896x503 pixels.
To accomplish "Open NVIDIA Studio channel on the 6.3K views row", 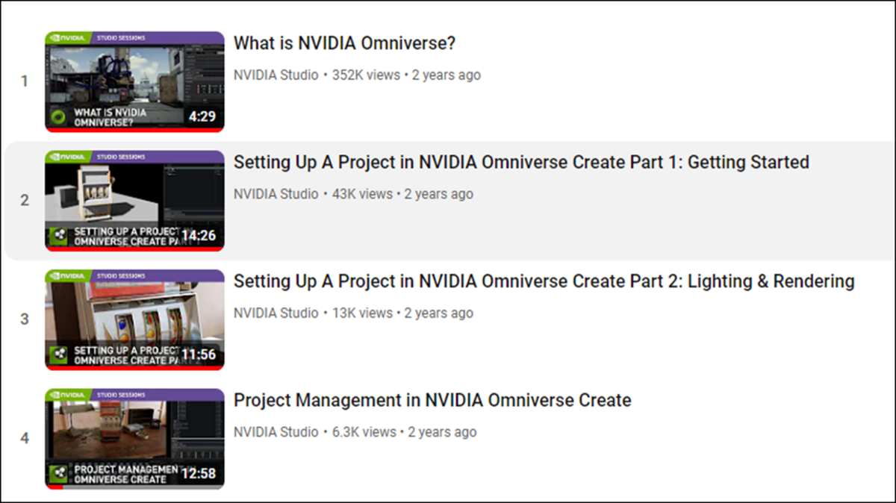I will point(276,432).
